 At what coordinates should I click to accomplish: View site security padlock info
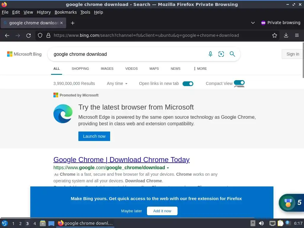[x=48, y=36]
